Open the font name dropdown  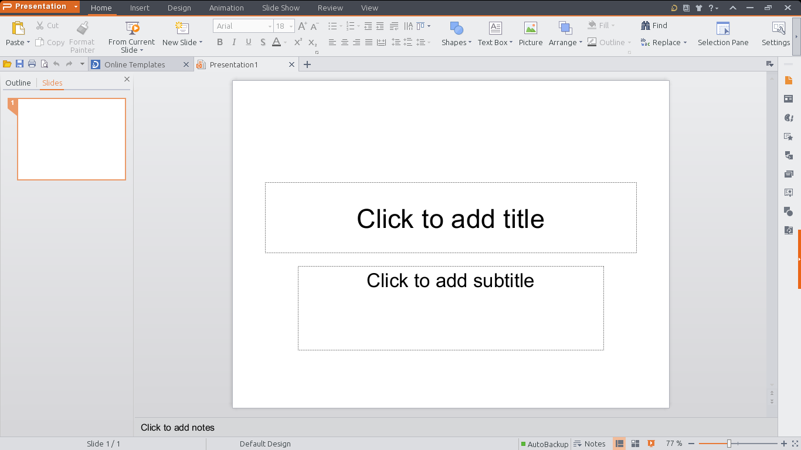tap(269, 26)
